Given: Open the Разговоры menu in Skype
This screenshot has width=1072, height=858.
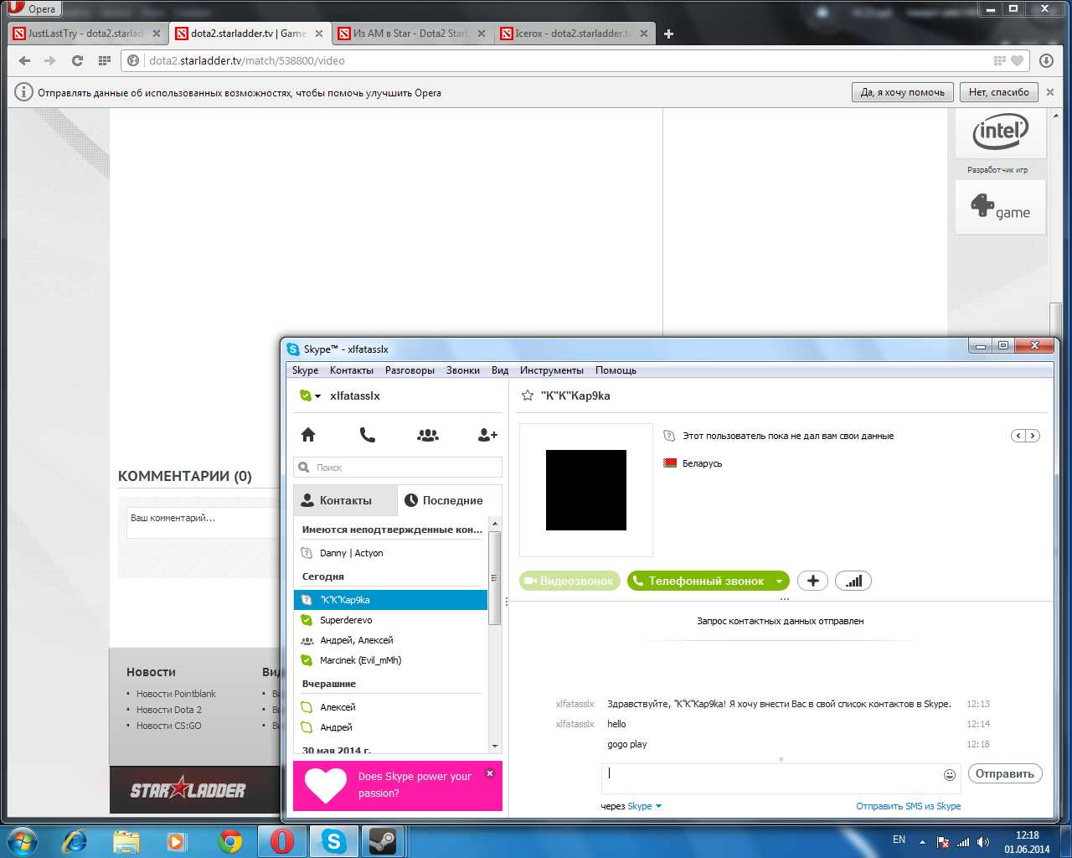Looking at the screenshot, I should coord(410,370).
